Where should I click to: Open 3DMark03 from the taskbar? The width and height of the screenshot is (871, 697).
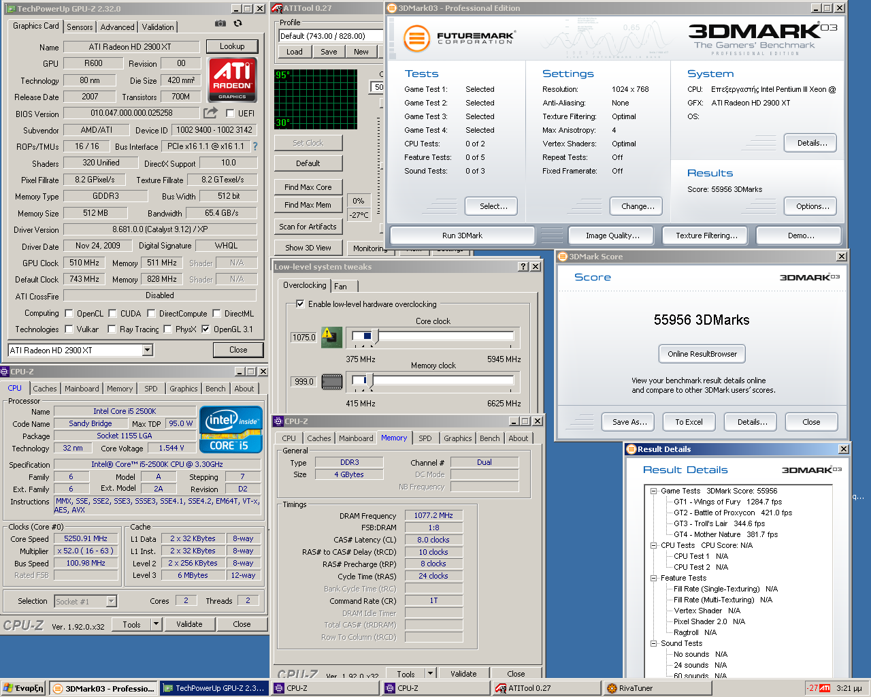click(104, 688)
